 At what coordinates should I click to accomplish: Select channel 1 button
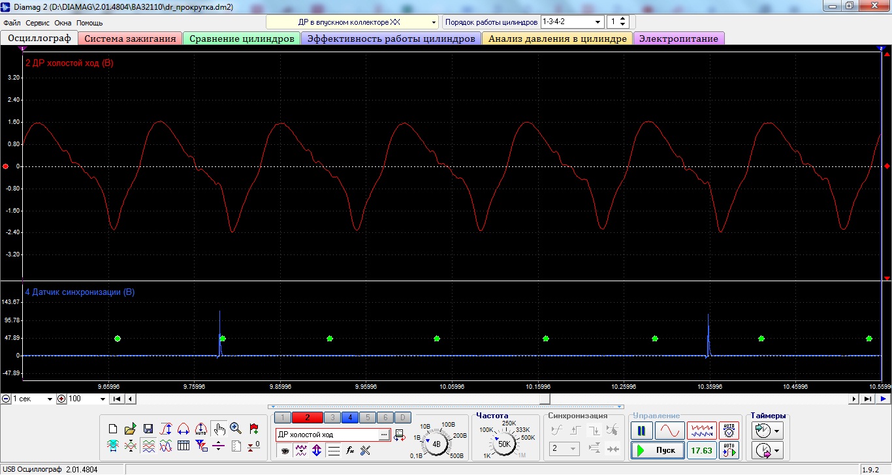click(283, 418)
